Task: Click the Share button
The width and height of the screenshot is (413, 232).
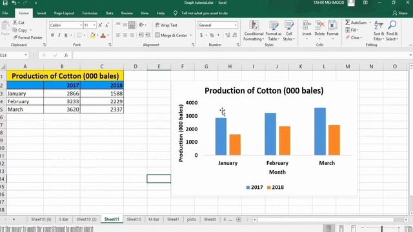Action: pos(400,13)
